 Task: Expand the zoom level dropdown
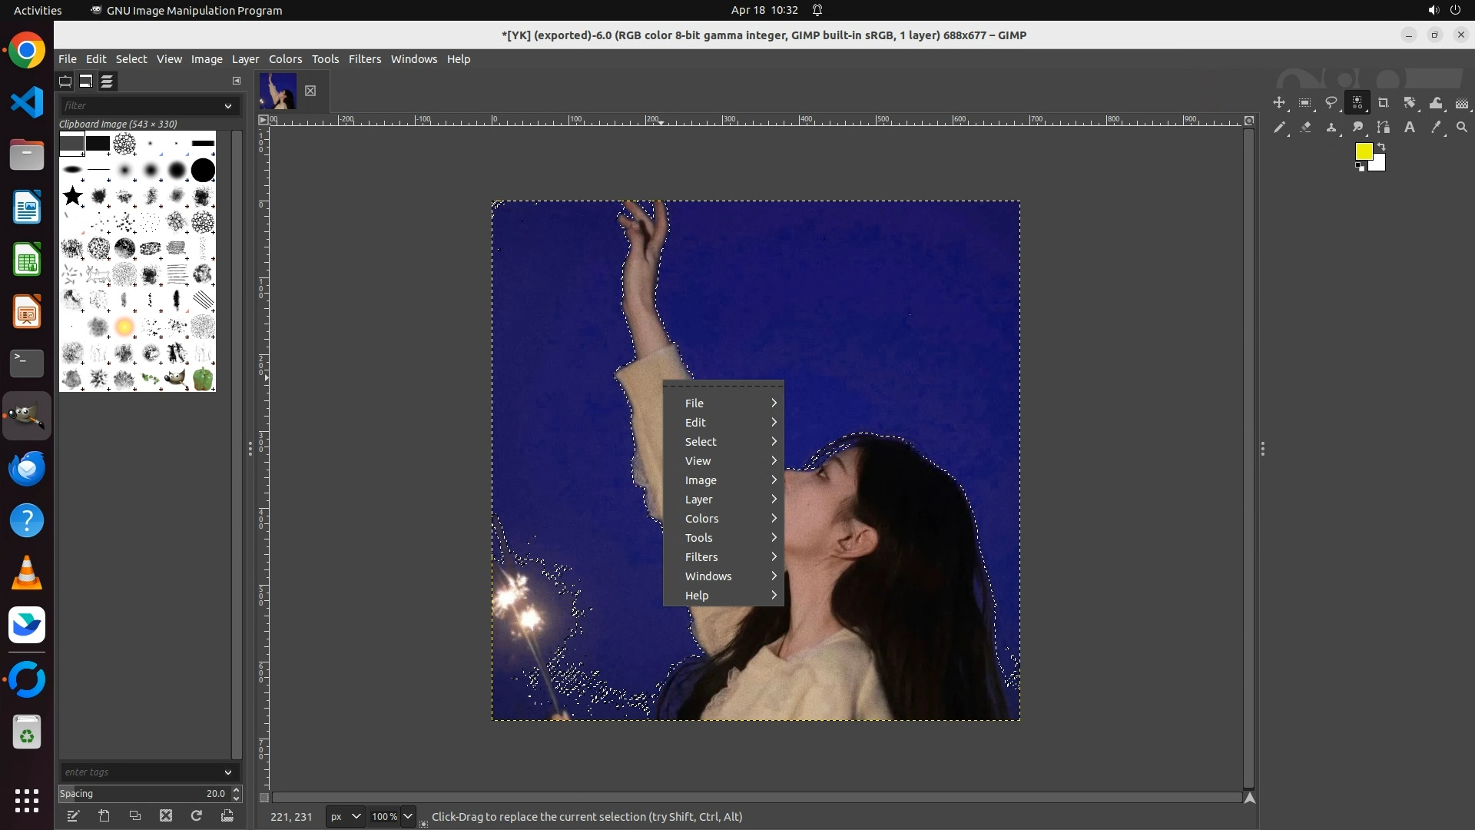coord(408,816)
